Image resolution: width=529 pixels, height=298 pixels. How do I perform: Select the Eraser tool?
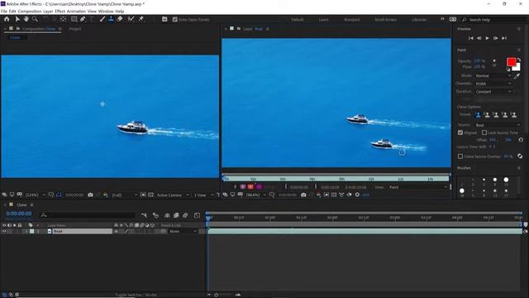coord(120,19)
